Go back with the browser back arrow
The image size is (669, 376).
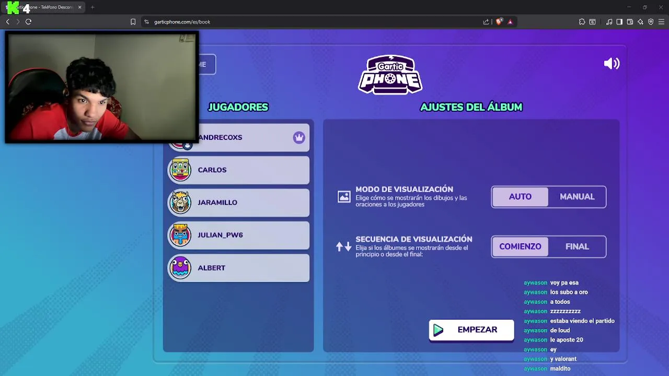click(7, 21)
